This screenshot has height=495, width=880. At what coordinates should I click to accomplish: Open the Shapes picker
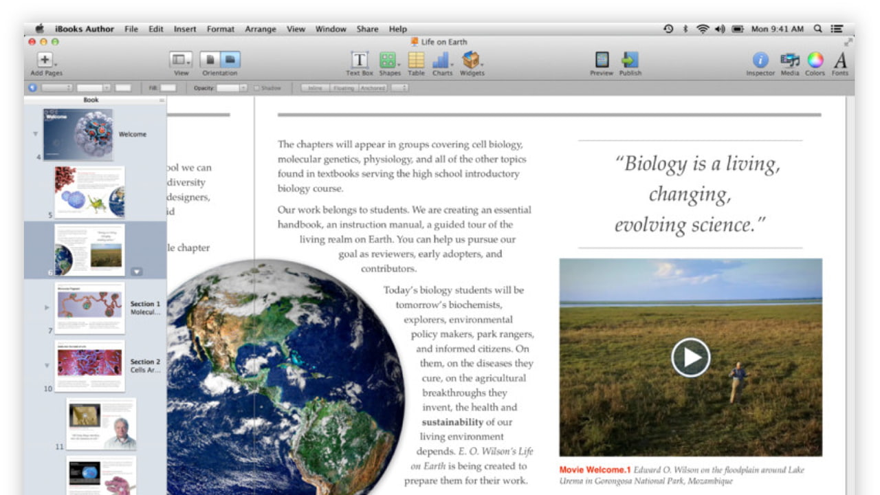[x=388, y=60]
